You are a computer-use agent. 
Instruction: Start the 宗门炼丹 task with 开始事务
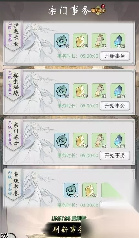tap(115, 155)
